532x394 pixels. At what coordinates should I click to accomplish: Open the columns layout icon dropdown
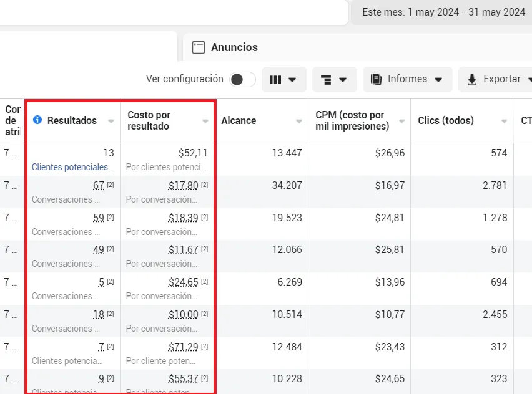[284, 80]
